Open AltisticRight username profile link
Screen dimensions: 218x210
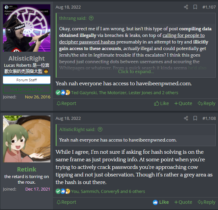pos(27,59)
